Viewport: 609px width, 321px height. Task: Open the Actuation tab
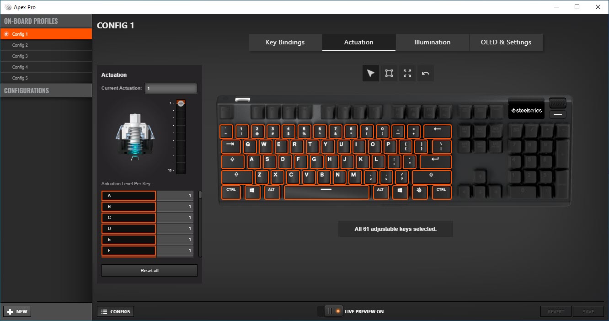point(359,42)
